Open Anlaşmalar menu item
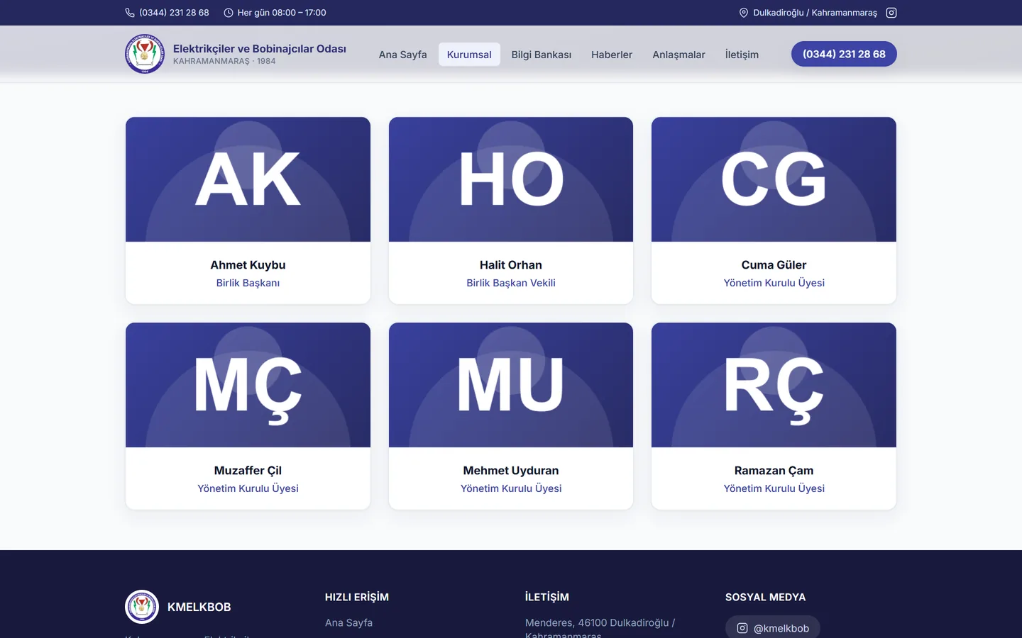Screen dimensions: 1022x638 point(678,55)
